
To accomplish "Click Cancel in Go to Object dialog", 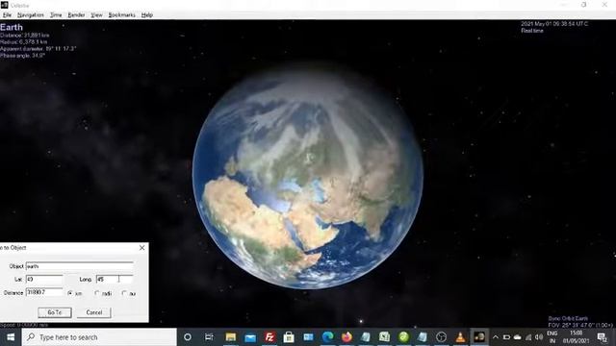I will click(x=94, y=312).
